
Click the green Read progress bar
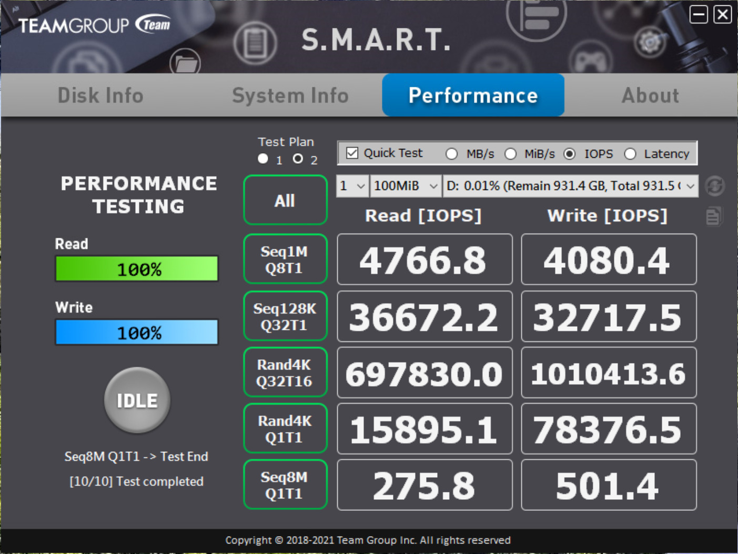coord(137,269)
